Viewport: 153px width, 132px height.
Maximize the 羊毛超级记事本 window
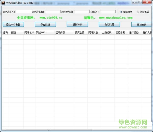[x=140, y=2]
